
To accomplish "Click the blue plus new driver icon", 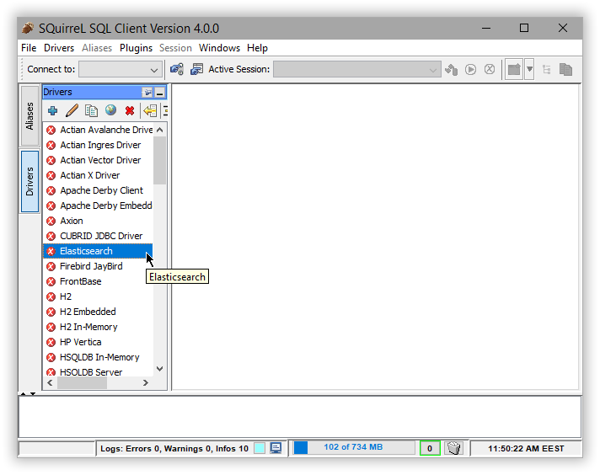I will (52, 110).
